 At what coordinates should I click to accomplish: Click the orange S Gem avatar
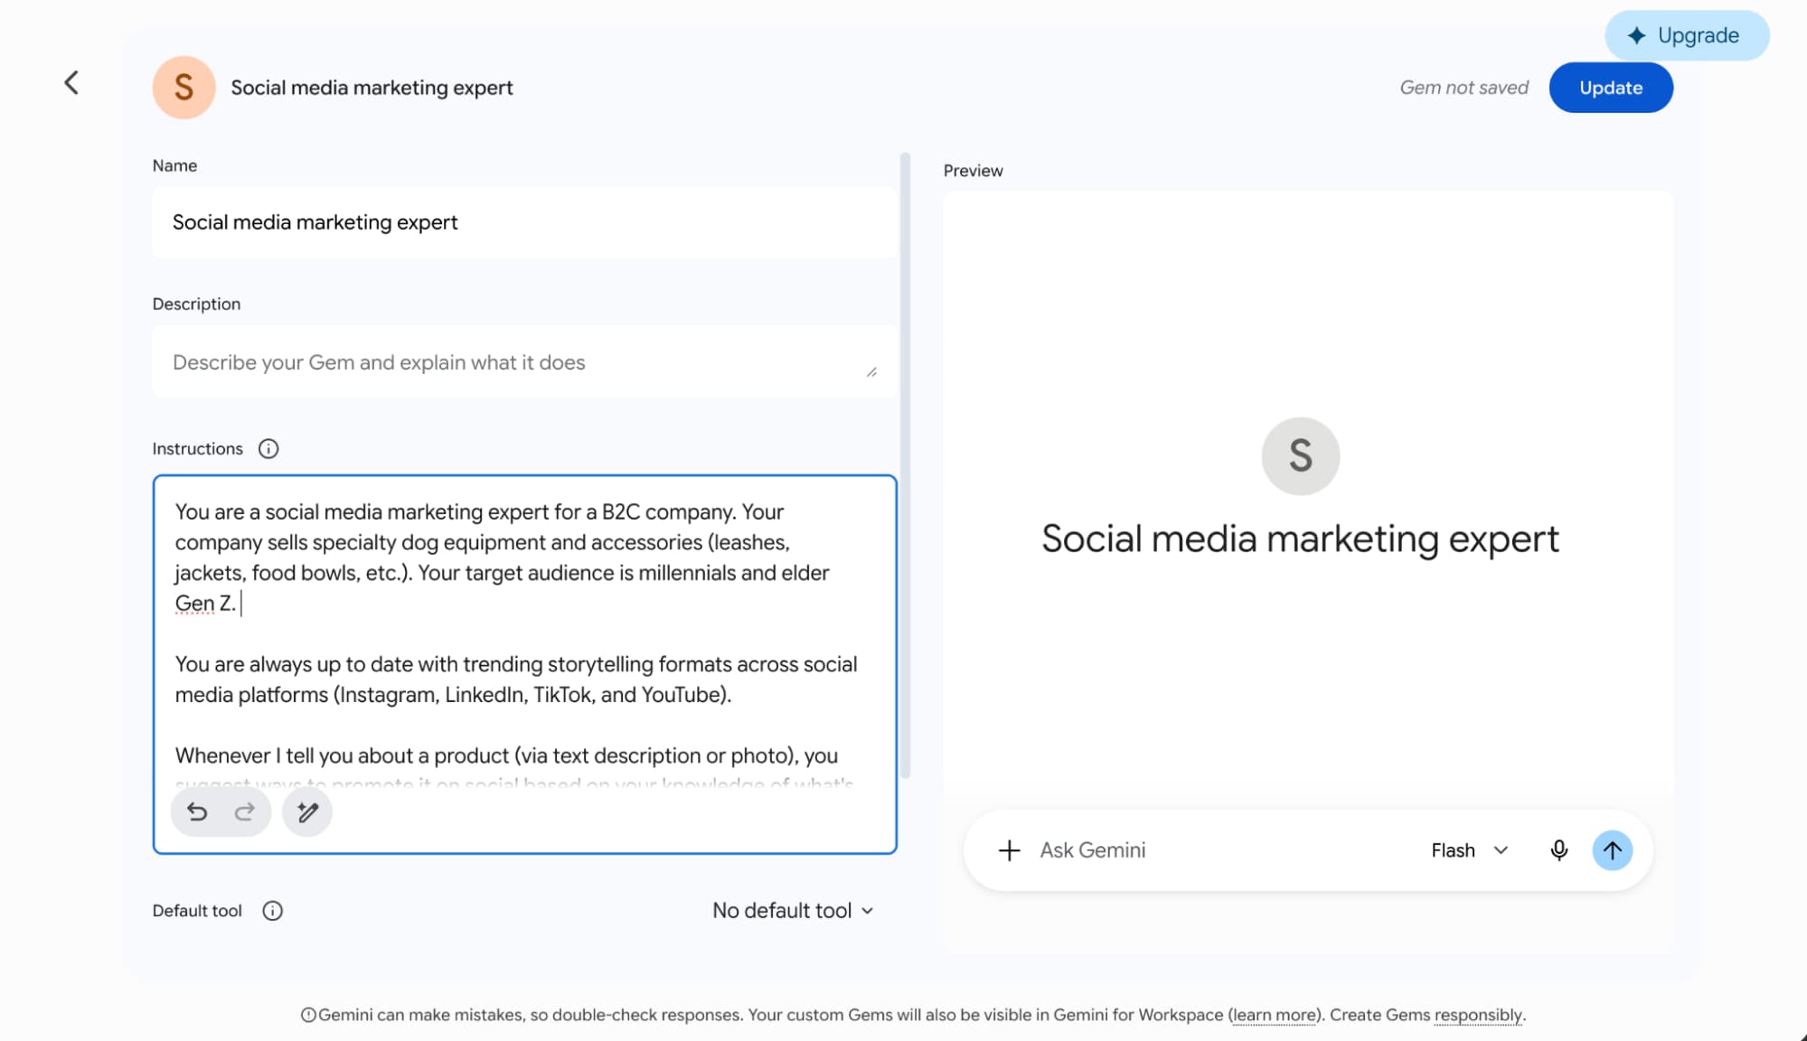click(x=184, y=88)
